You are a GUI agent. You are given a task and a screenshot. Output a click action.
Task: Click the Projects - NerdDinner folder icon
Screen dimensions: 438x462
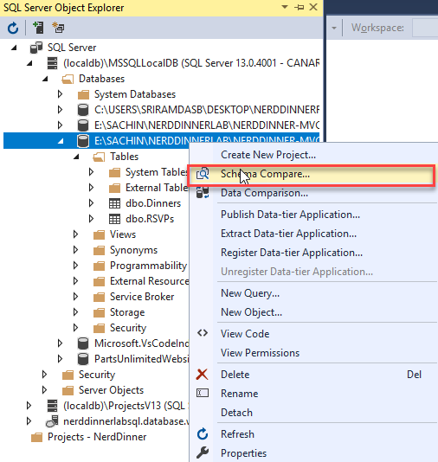tap(37, 437)
